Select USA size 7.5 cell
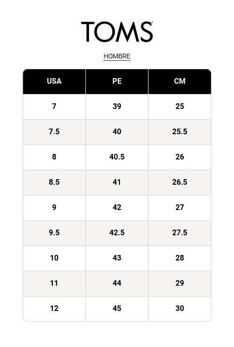 54,132
